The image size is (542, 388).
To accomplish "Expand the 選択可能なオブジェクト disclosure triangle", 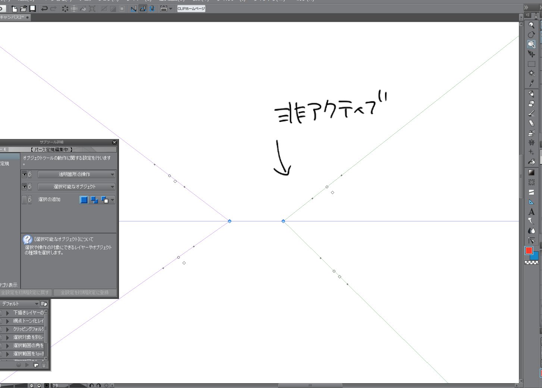I will [30, 187].
